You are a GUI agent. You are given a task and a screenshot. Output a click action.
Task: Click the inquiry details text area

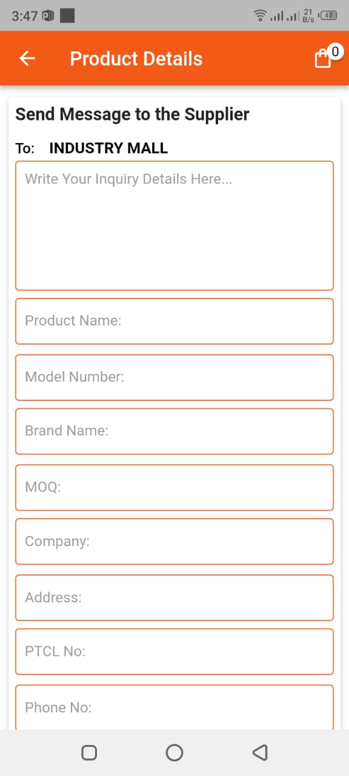174,225
